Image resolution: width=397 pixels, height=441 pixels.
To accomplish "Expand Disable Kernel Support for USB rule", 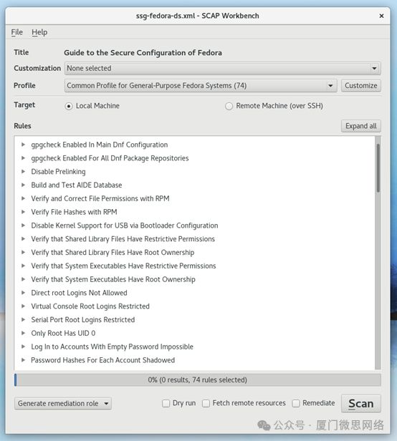I will (24, 226).
